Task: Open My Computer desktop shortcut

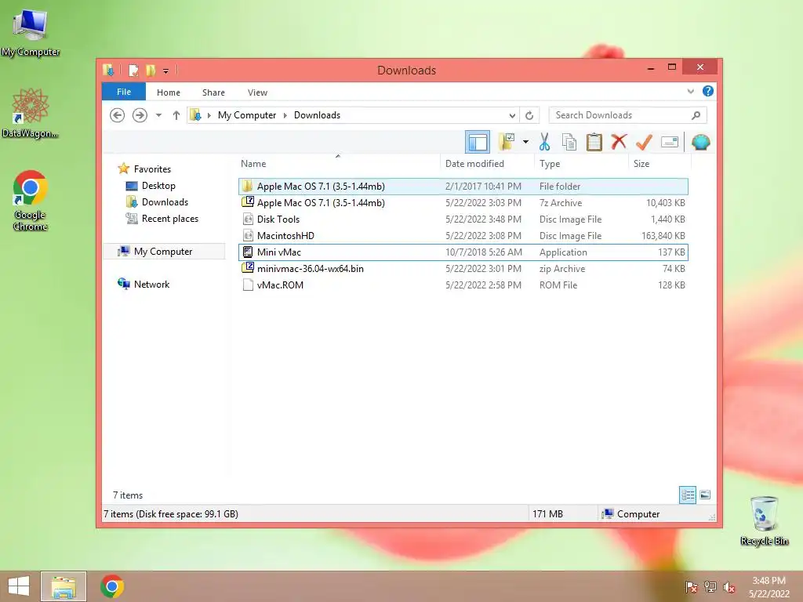Action: click(31, 32)
